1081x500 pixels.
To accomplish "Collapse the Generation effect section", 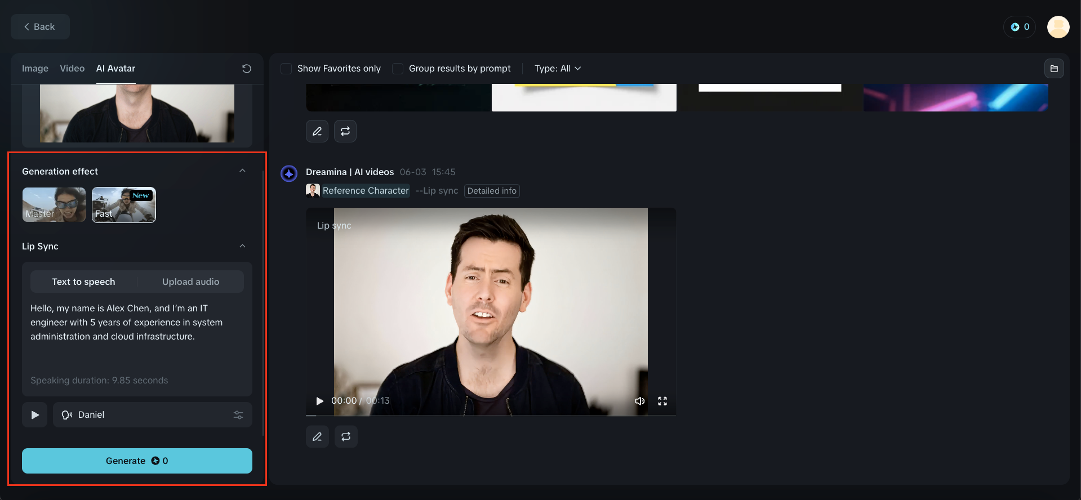I will (242, 171).
